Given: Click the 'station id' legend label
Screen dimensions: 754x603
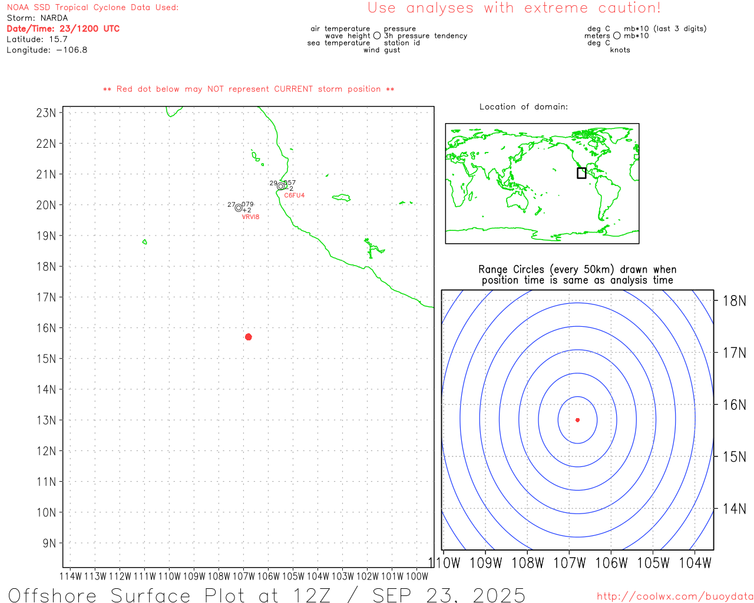Looking at the screenshot, I should tap(402, 43).
